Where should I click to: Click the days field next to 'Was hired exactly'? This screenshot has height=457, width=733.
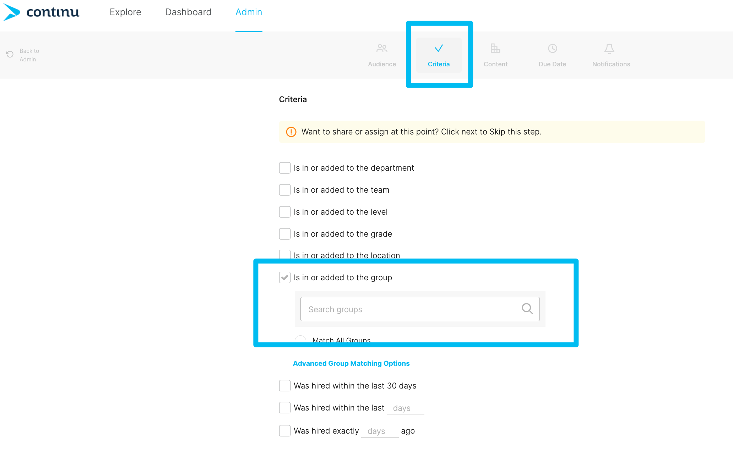379,430
